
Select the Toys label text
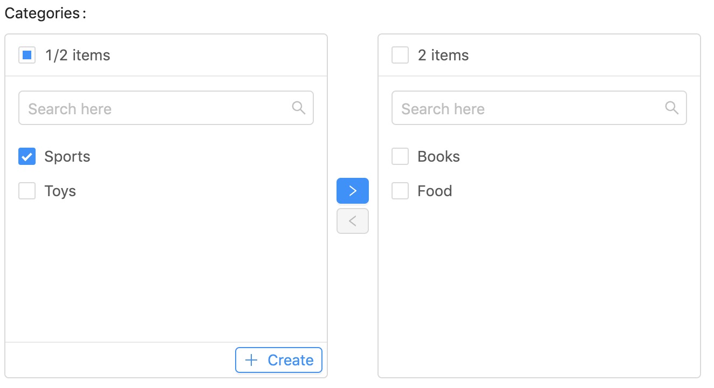[60, 191]
